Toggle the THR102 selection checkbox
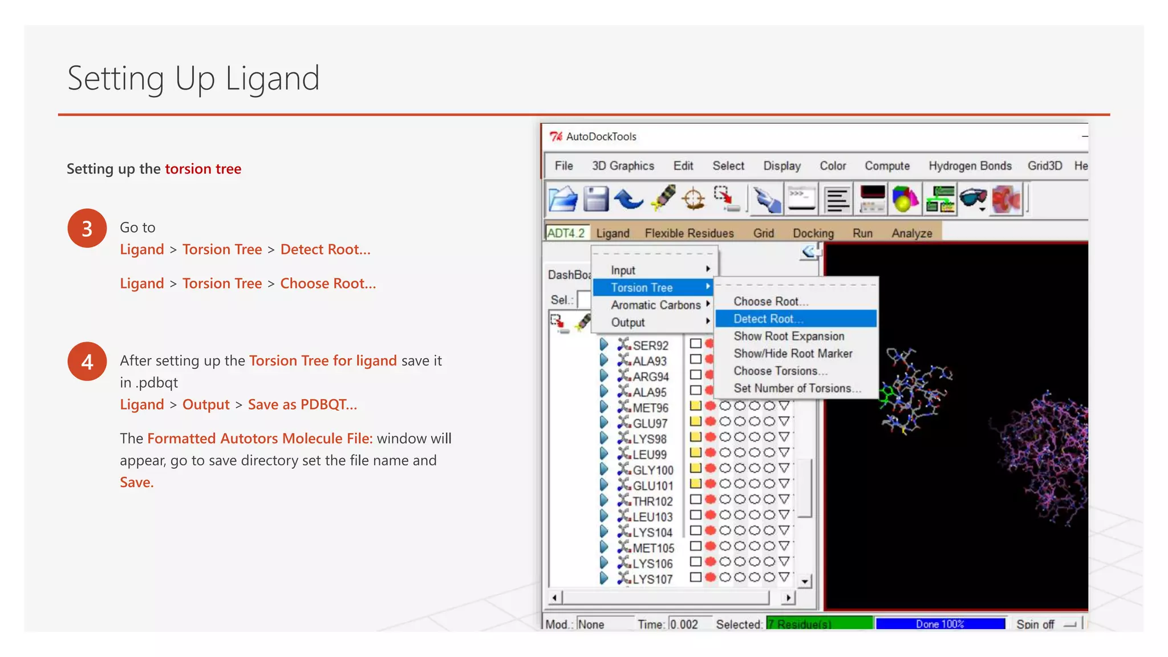 click(x=695, y=500)
